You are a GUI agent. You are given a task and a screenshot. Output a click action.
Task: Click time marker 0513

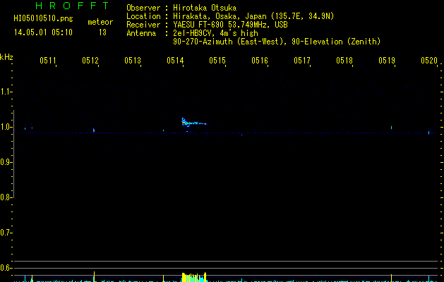click(133, 61)
